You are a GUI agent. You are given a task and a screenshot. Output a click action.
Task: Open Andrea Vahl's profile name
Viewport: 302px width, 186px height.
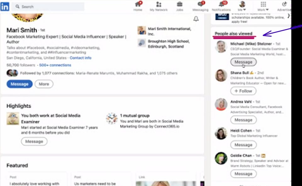tap(241, 101)
